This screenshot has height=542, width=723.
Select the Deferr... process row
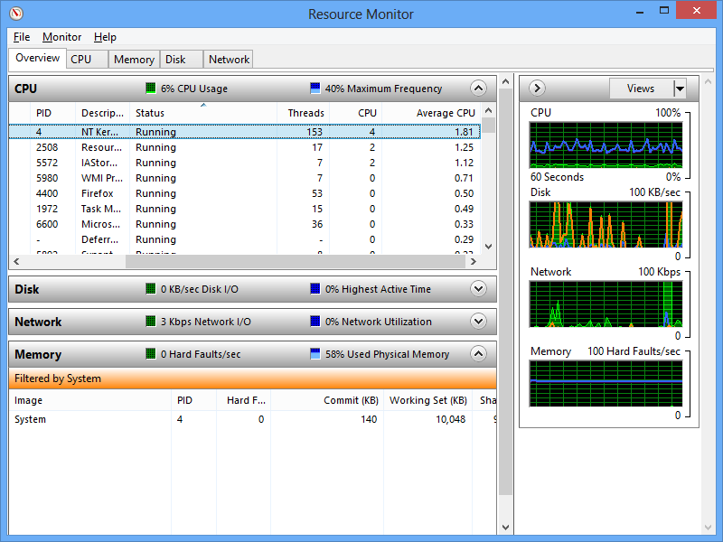(x=244, y=239)
